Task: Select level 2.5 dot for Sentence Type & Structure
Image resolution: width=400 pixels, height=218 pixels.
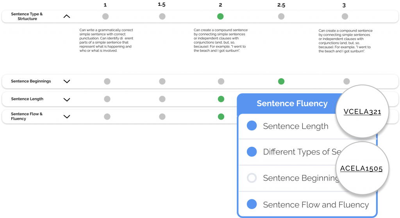Action: 281,16
